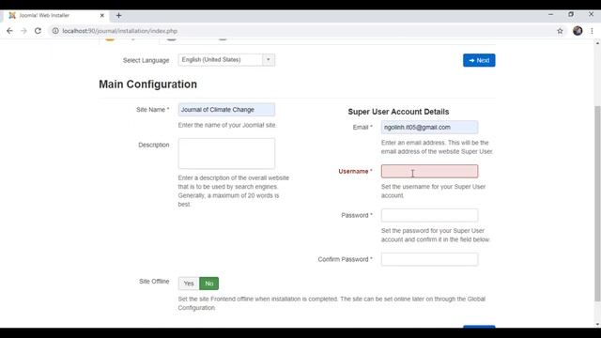Viewport: 601px width, 338px height.
Task: View site information icon in address bar
Action: click(55, 31)
